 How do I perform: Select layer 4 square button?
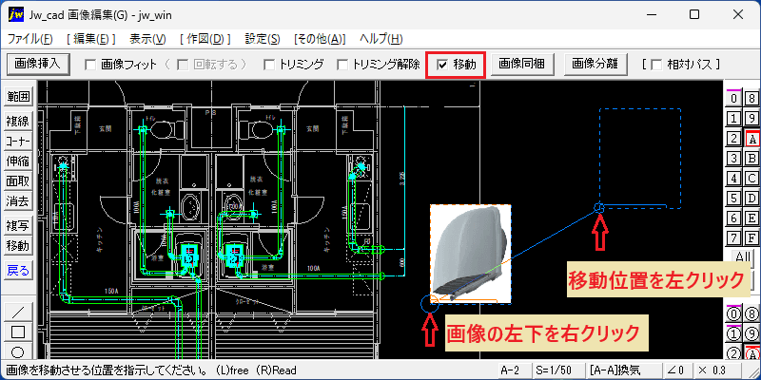point(734,179)
